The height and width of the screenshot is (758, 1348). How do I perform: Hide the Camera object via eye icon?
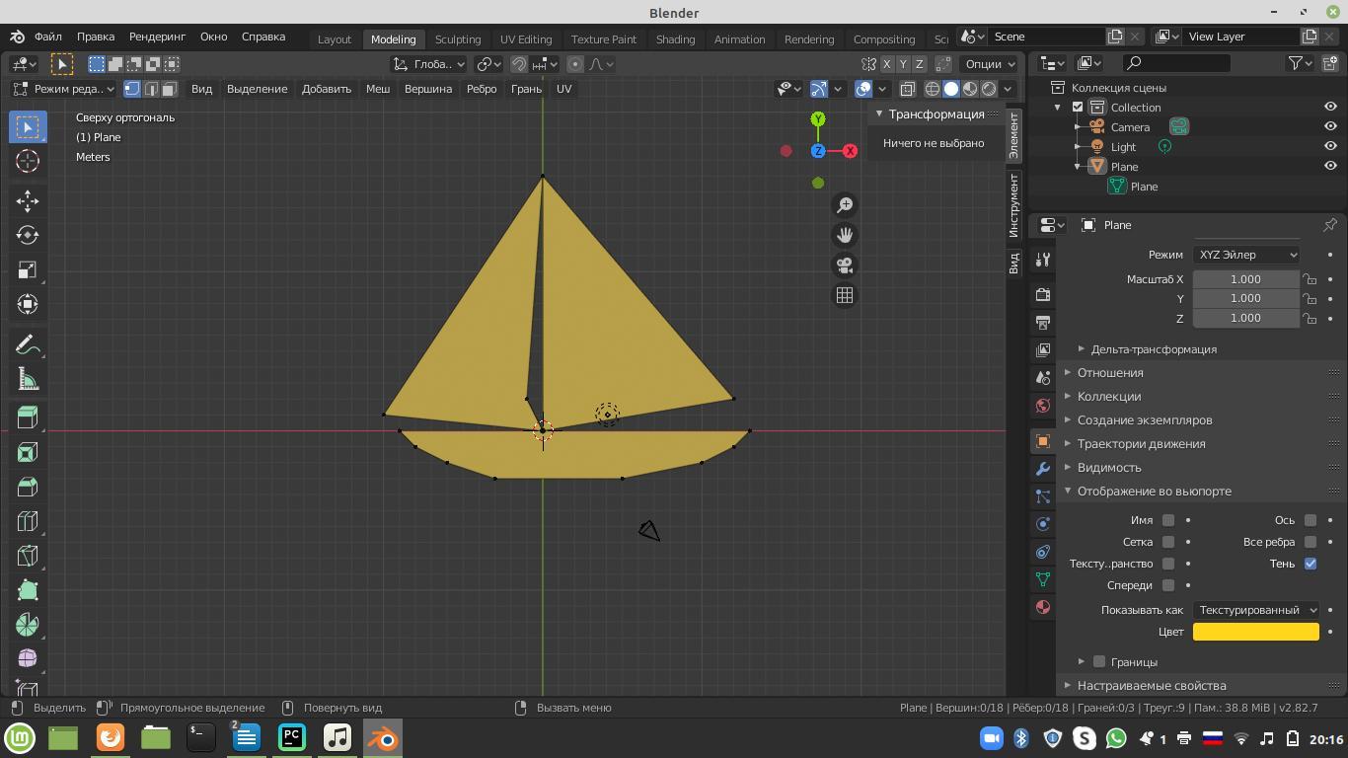point(1330,127)
